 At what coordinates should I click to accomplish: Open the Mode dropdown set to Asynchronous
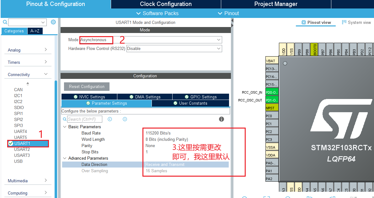click(x=151, y=40)
